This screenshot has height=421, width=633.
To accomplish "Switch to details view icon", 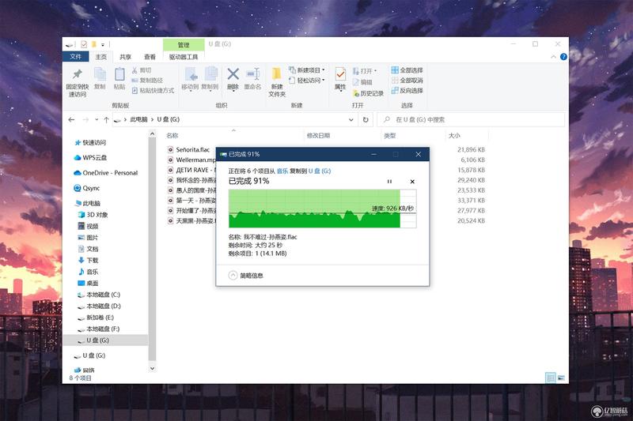I will (551, 378).
